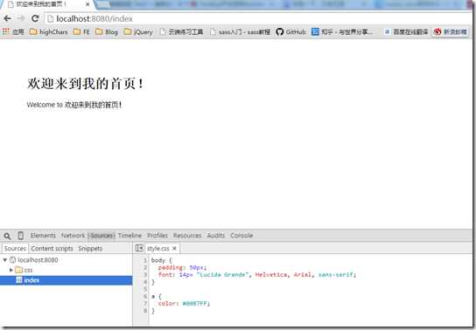Select the Sources panel tab in toolbar

pos(101,236)
